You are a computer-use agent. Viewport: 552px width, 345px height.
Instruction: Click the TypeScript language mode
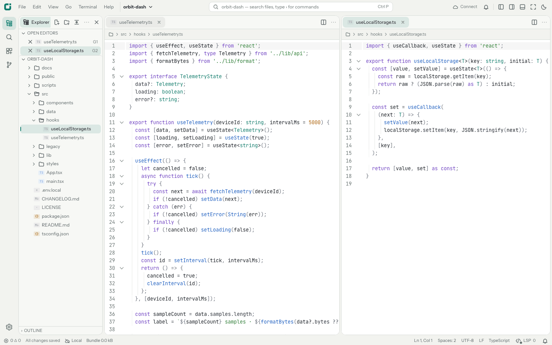tap(499, 341)
